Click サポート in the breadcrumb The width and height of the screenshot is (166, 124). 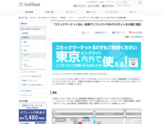[71, 18]
